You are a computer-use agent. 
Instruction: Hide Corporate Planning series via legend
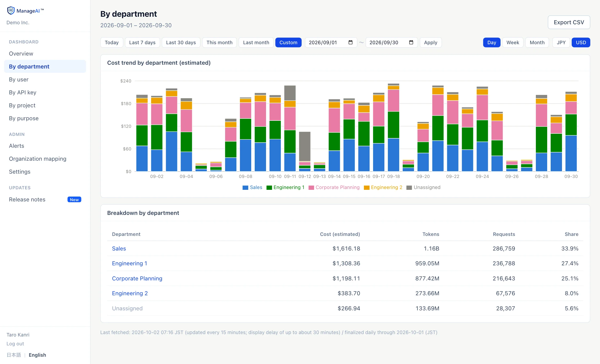coord(334,187)
